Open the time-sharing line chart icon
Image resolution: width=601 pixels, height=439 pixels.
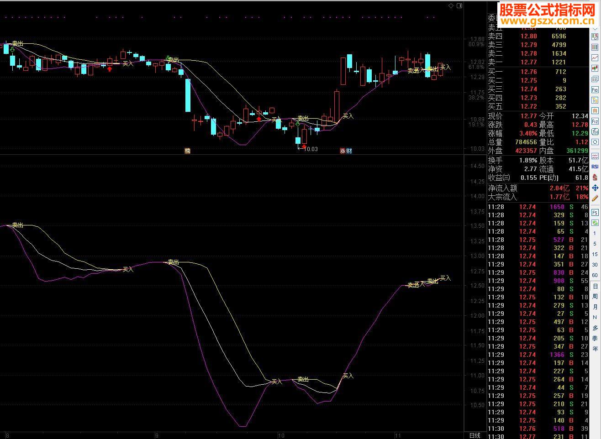click(595, 57)
